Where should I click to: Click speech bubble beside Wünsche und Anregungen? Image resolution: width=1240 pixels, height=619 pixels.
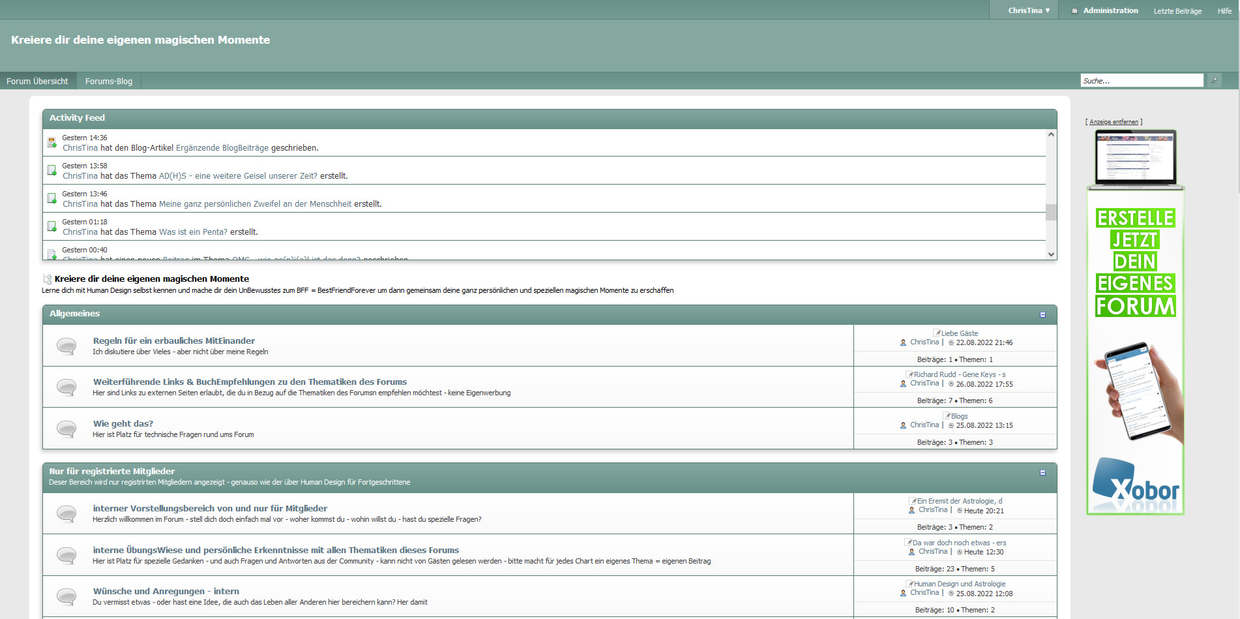coord(66,596)
